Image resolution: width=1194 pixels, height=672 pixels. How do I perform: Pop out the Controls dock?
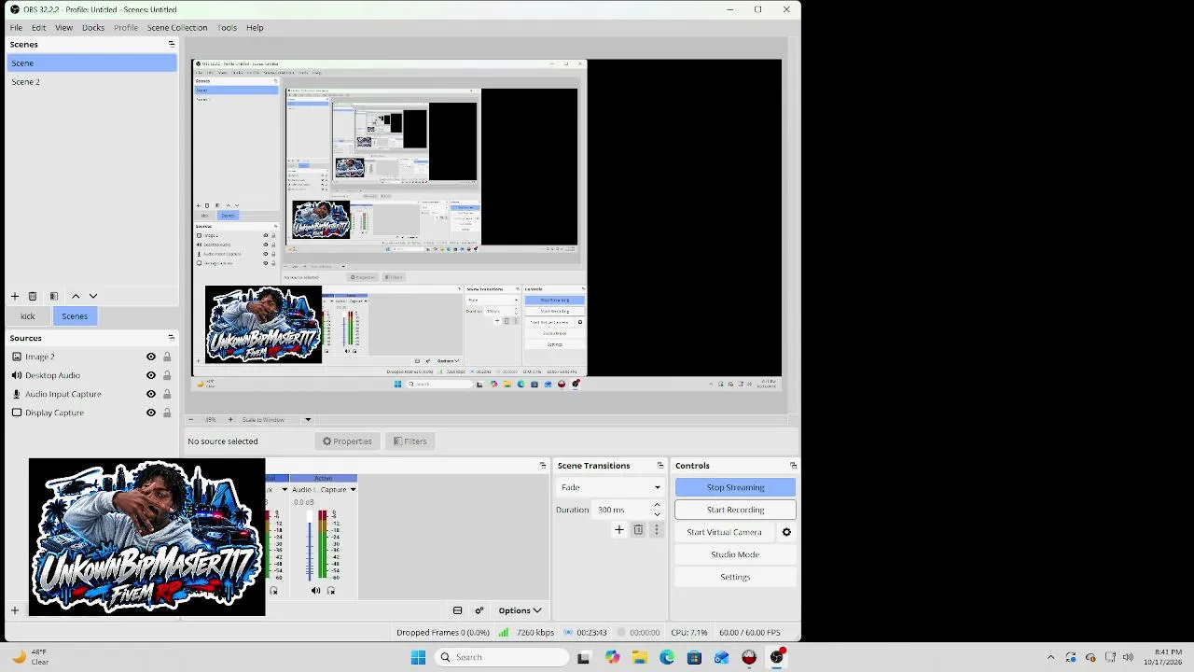tap(793, 466)
